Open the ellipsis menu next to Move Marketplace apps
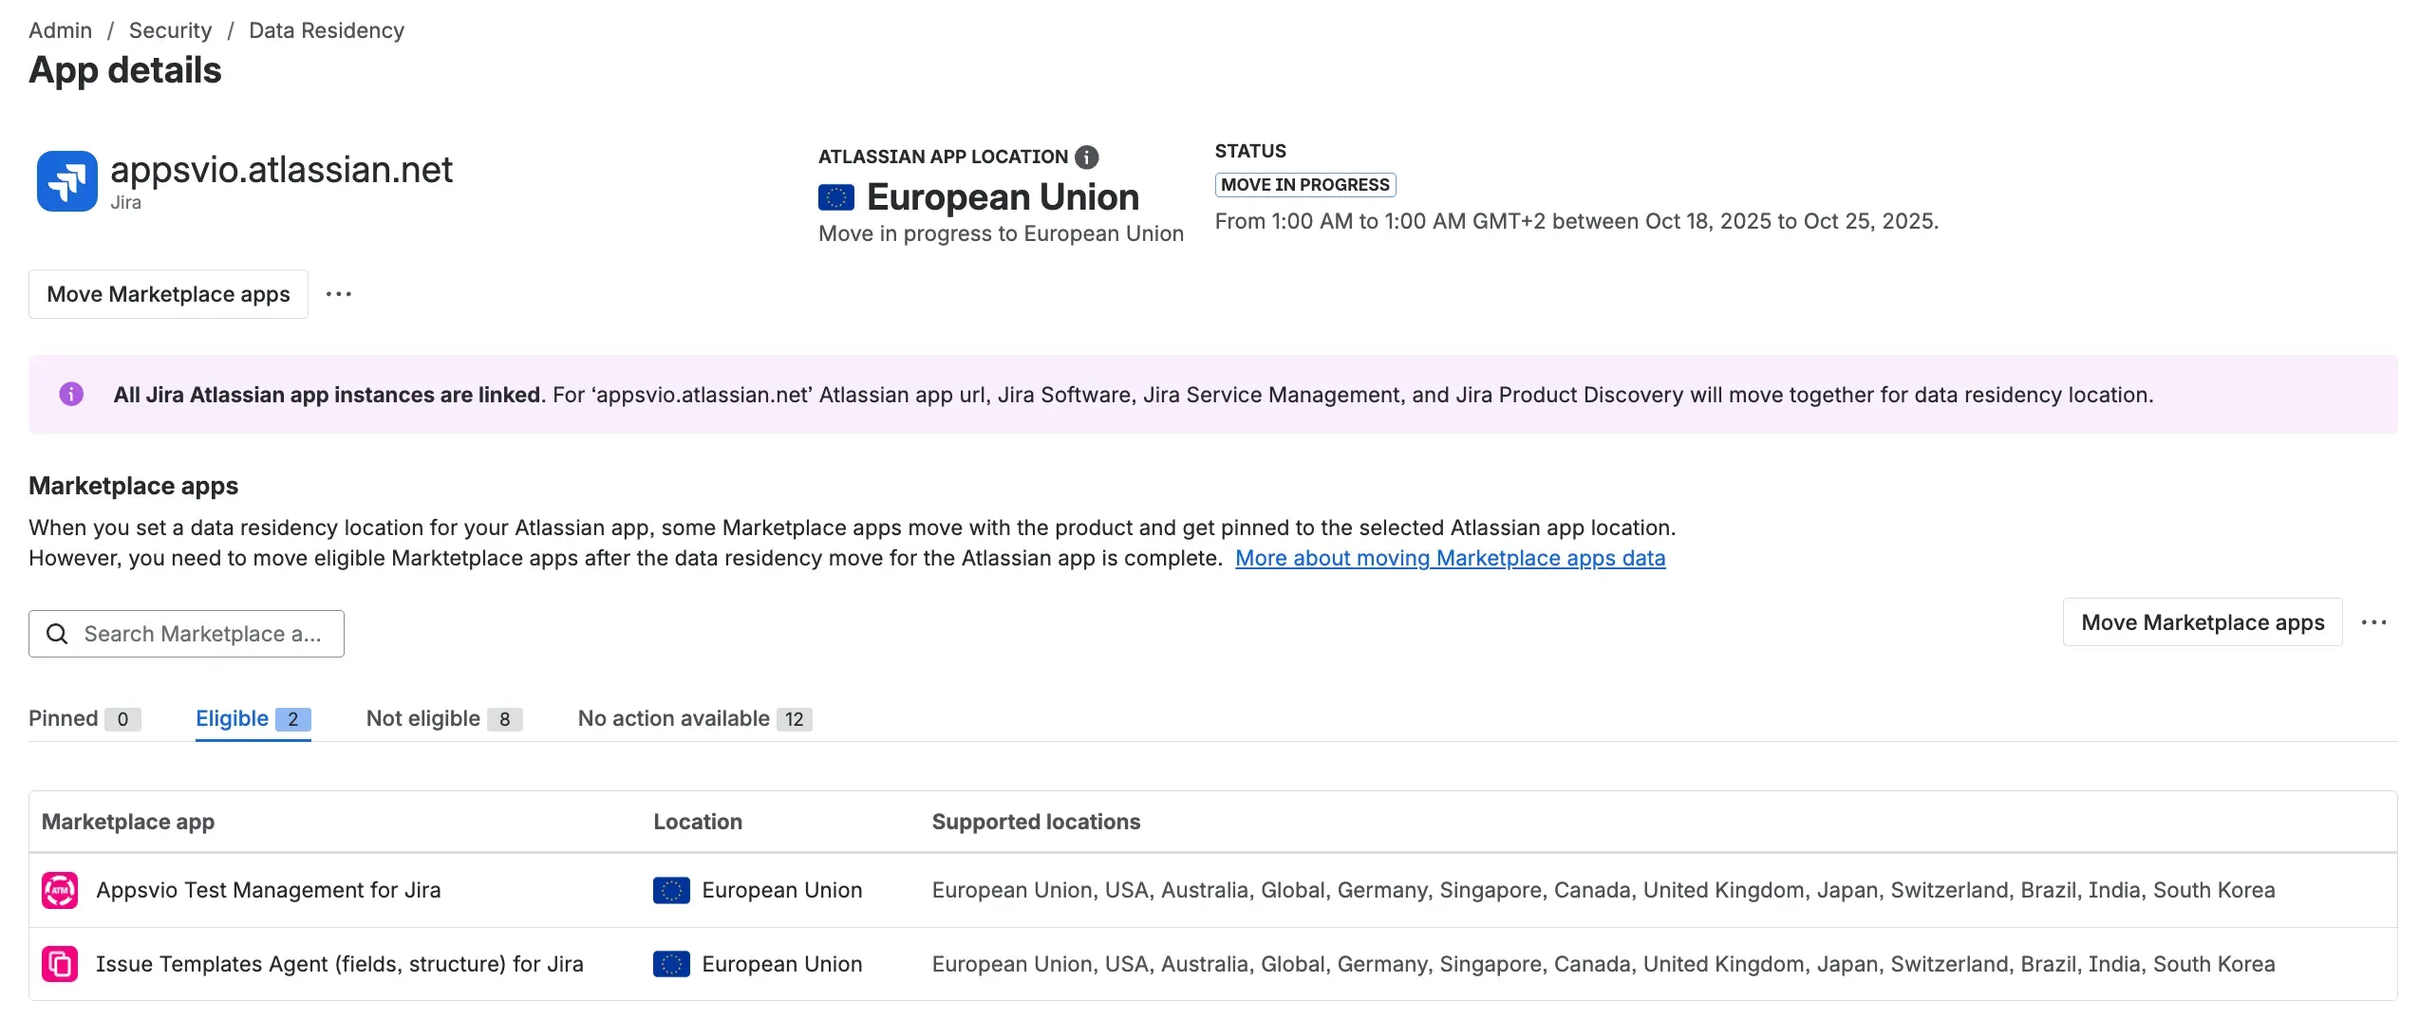This screenshot has width=2419, height=1019. click(339, 294)
